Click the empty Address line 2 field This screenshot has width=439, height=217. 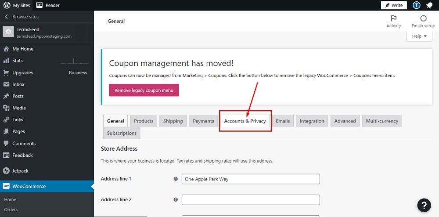(x=251, y=199)
